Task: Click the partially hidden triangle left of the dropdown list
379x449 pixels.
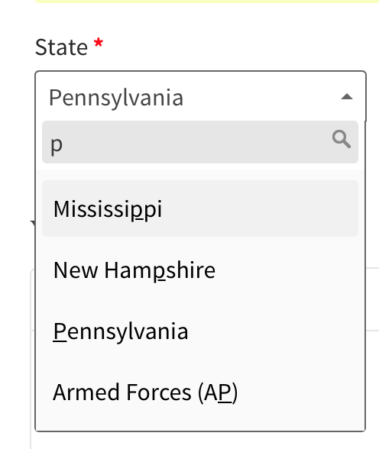Action: [x=33, y=222]
